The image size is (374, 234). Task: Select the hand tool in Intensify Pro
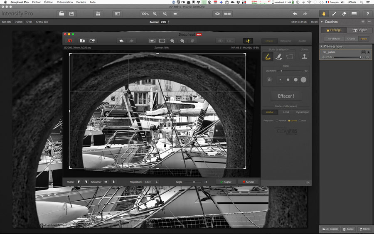tap(323, 14)
